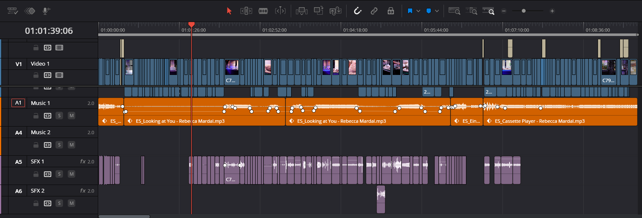The width and height of the screenshot is (642, 218).
Task: Zoom in timeline with plus button
Action: 552,11
